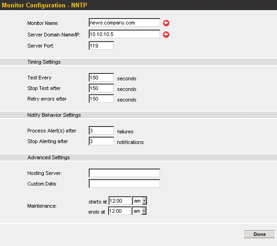Click the Monitor Name: label
The image size is (277, 246).
(x=43, y=23)
